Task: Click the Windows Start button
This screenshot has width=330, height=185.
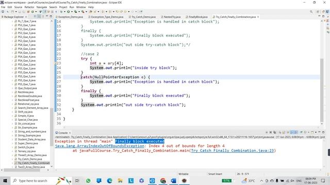Action: [5, 180]
